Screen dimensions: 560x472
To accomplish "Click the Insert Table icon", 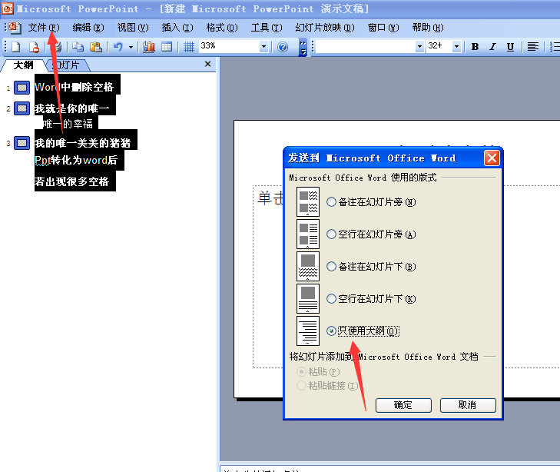I will tap(167, 47).
